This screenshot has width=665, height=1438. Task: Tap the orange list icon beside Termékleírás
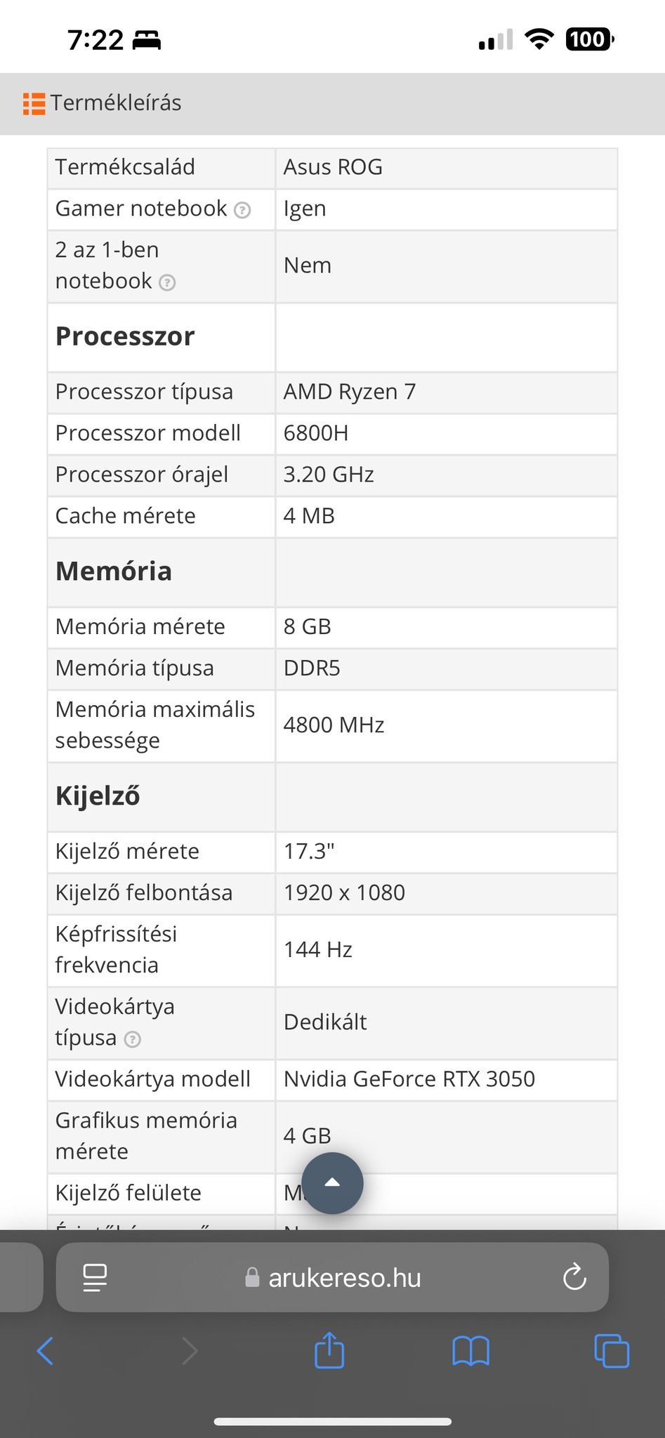point(34,103)
